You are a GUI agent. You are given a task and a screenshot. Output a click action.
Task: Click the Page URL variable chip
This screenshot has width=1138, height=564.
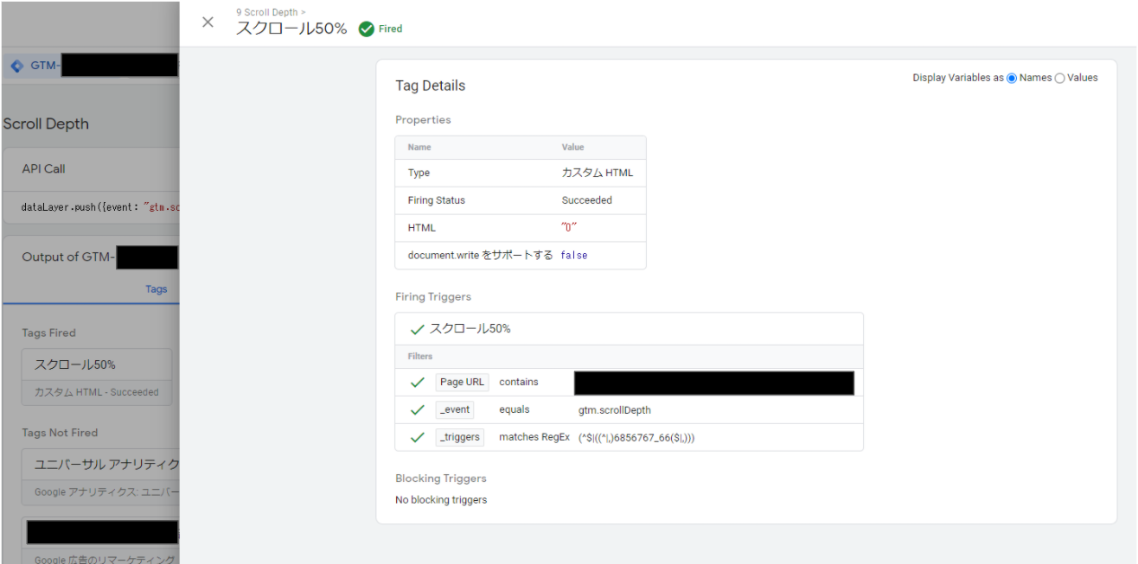[463, 383]
